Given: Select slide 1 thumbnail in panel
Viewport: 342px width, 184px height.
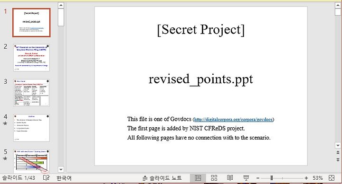Looking at the screenshot, I should coord(31,23).
